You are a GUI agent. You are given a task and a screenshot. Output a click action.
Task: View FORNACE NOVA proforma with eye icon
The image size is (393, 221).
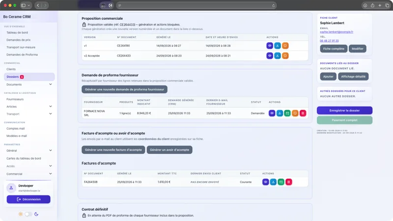point(272,113)
